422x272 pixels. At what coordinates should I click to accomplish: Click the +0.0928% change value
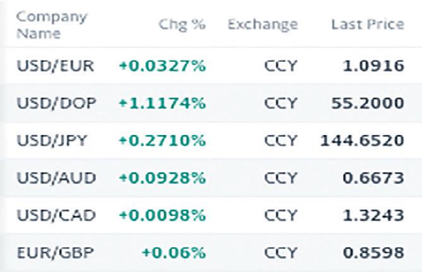coord(162,178)
